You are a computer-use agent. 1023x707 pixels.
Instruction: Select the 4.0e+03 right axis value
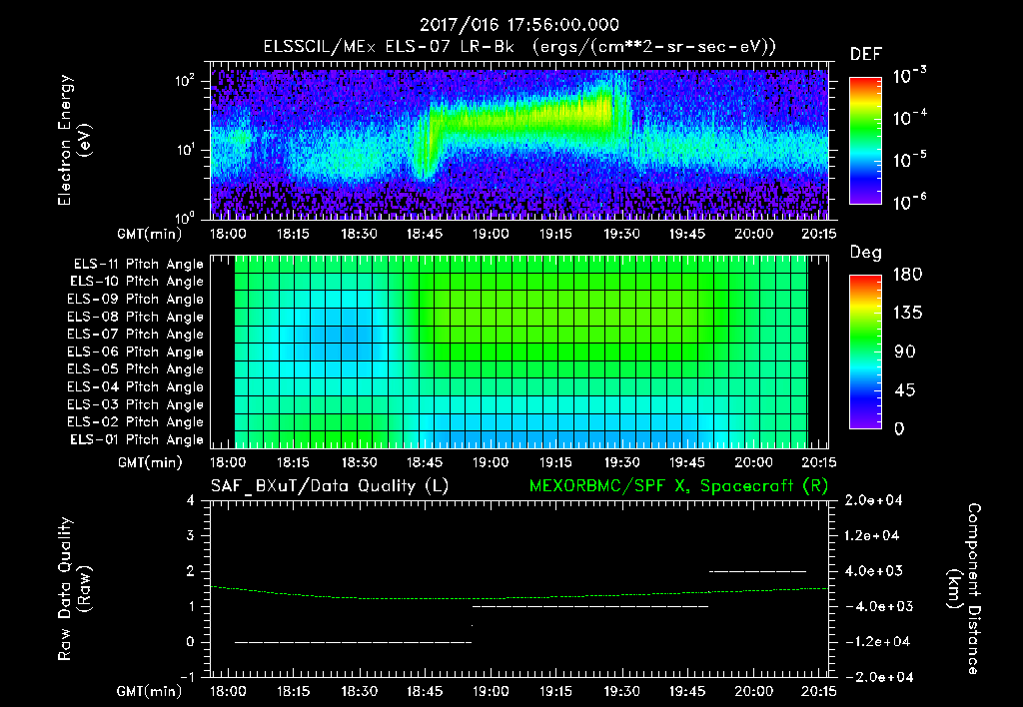click(x=873, y=570)
